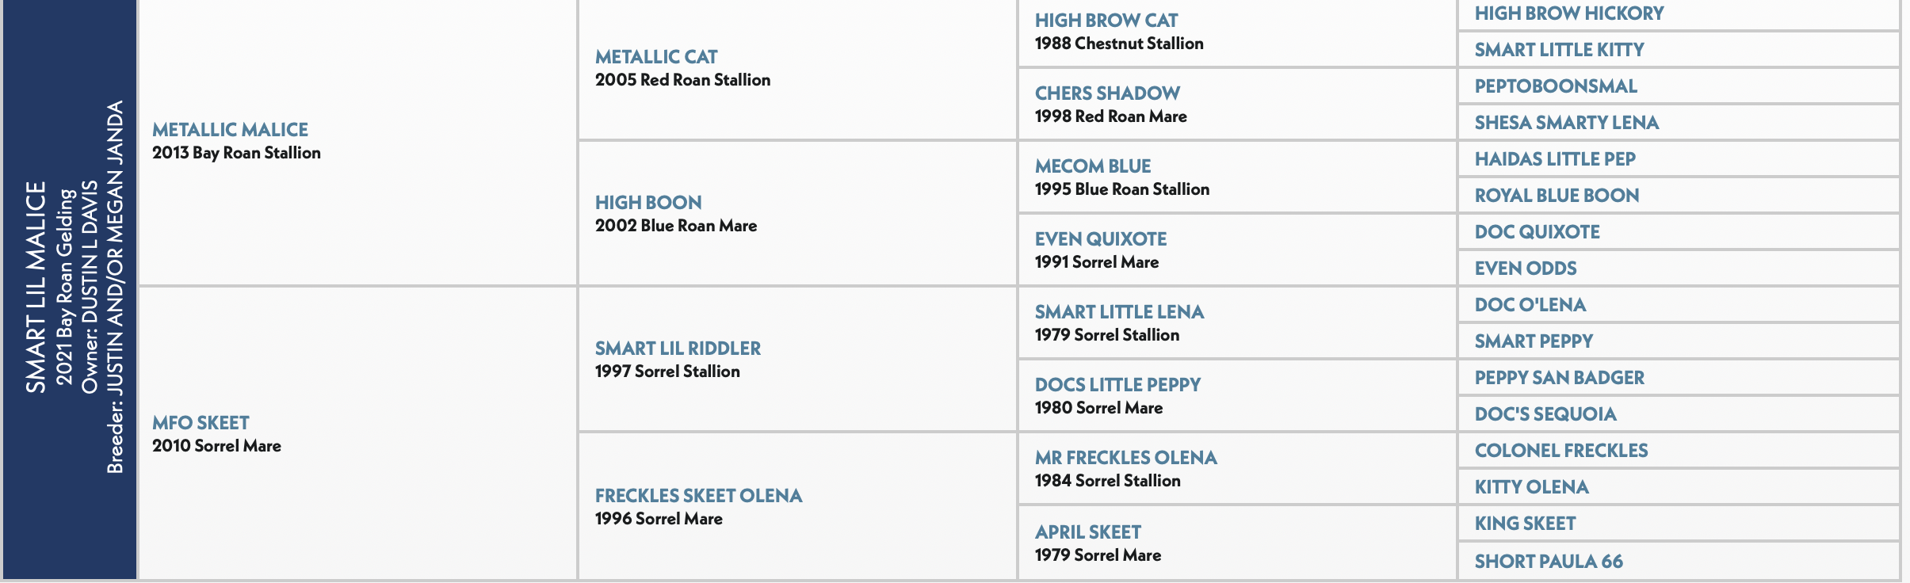The width and height of the screenshot is (1910, 583).
Task: Select the APRIL SKEET mare link
Action: (x=1088, y=532)
